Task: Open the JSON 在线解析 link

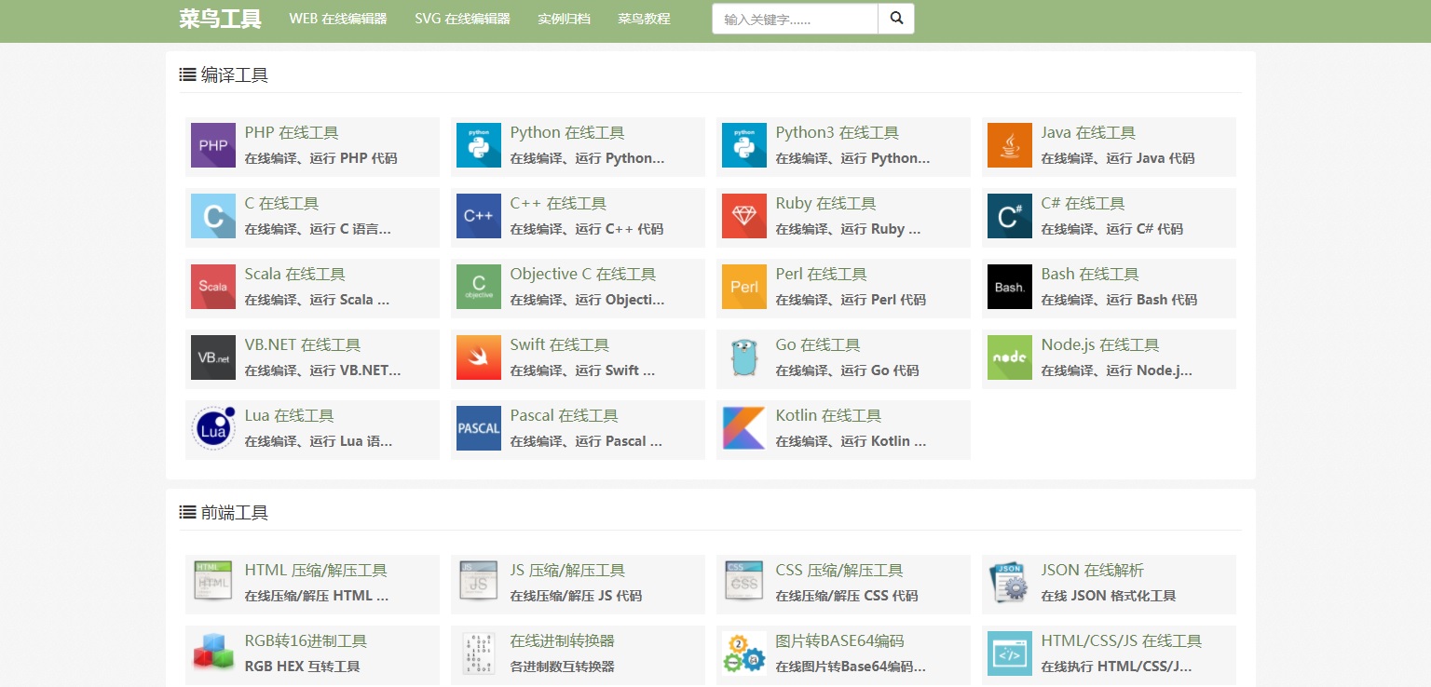Action: click(1092, 571)
